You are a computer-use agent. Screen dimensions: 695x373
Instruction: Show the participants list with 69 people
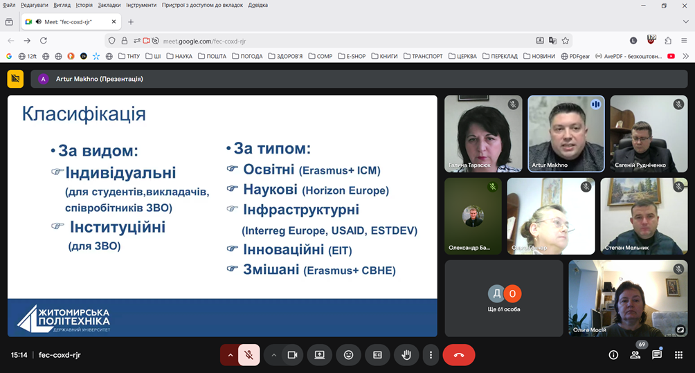635,355
